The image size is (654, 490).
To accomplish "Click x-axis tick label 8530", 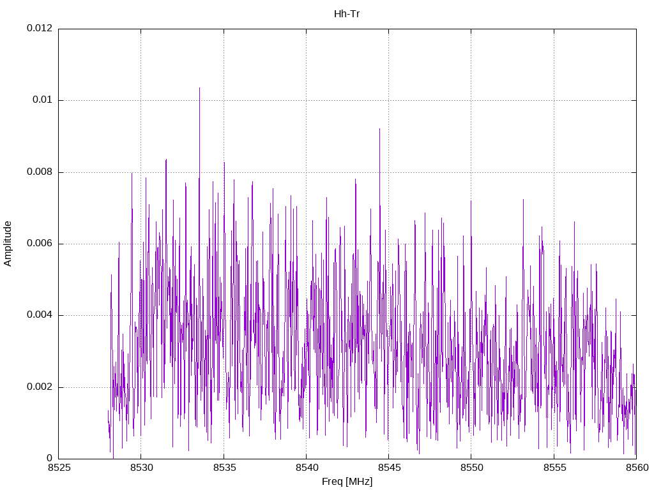I will [x=141, y=468].
